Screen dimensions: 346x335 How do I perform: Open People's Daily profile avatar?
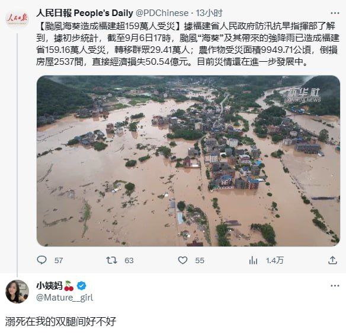17,18
